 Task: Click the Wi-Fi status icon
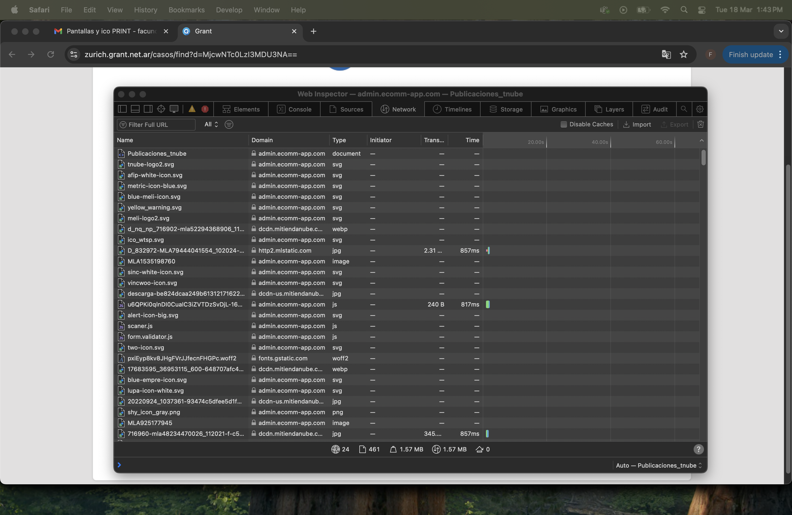pos(665,10)
